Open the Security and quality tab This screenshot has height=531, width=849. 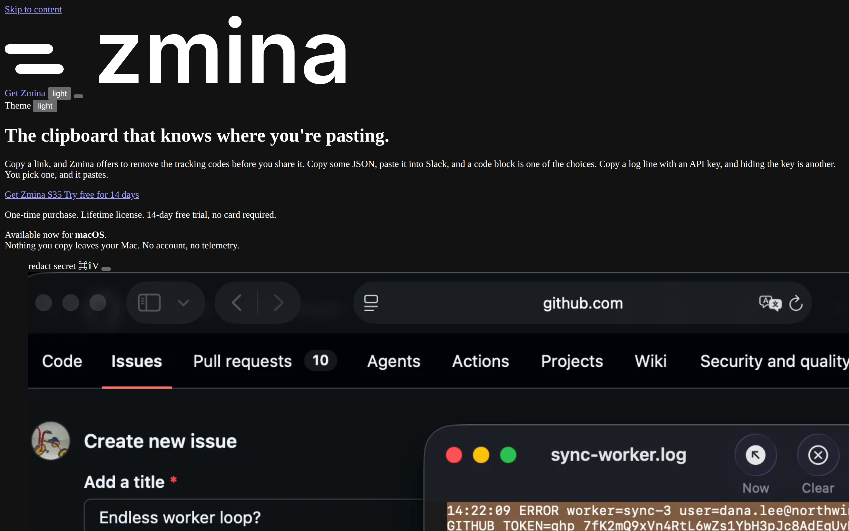point(774,361)
